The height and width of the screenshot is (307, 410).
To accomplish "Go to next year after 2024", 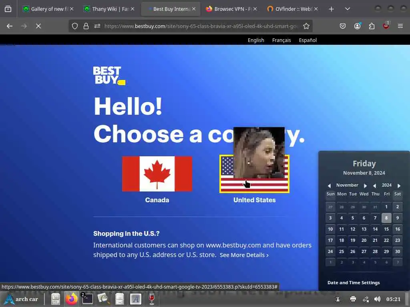I will pyautogui.click(x=399, y=185).
